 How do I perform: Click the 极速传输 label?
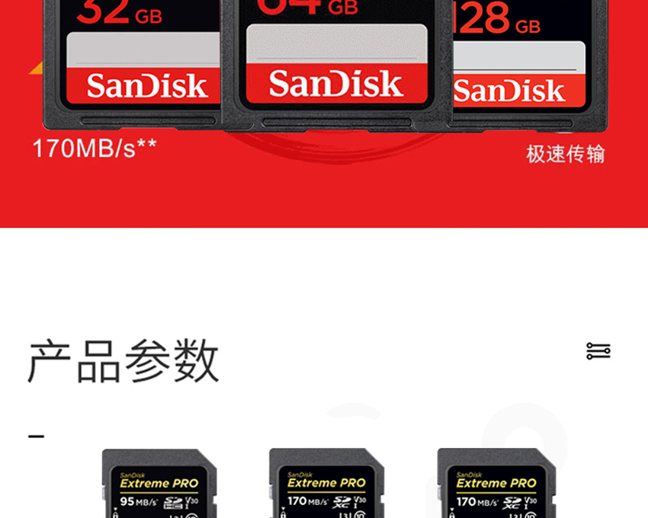tap(566, 154)
